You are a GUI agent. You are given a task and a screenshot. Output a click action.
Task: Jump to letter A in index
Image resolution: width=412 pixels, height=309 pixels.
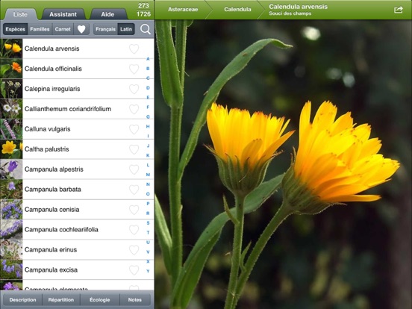point(148,59)
